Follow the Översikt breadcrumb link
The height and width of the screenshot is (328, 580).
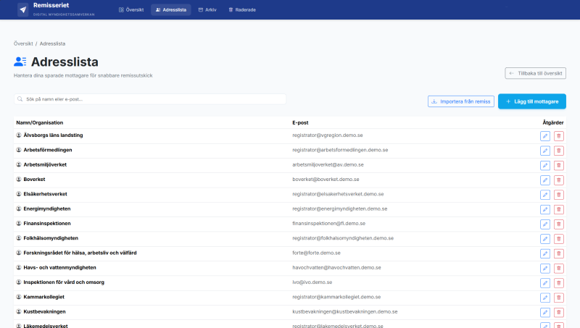pyautogui.click(x=23, y=44)
